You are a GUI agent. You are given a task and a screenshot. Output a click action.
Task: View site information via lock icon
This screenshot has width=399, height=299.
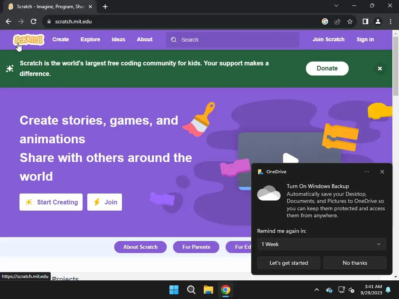click(49, 22)
